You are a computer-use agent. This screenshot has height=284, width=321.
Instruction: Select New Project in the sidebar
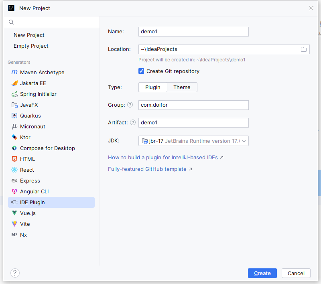[x=29, y=35]
